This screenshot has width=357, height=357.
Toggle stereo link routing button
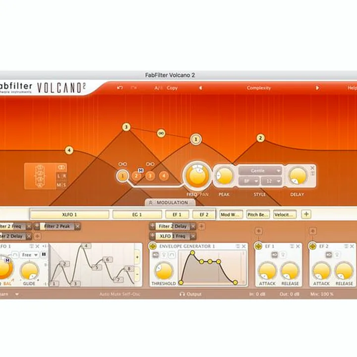coord(61,168)
